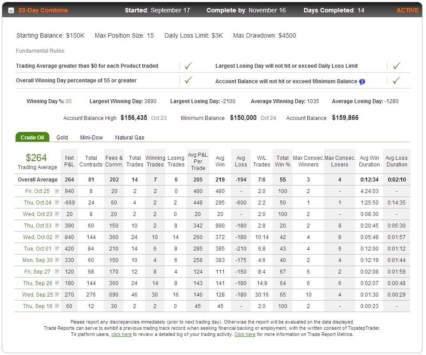Open the Fri, Oct 25 detail icon
Viewport: 426px width, 355px height.
57,191
